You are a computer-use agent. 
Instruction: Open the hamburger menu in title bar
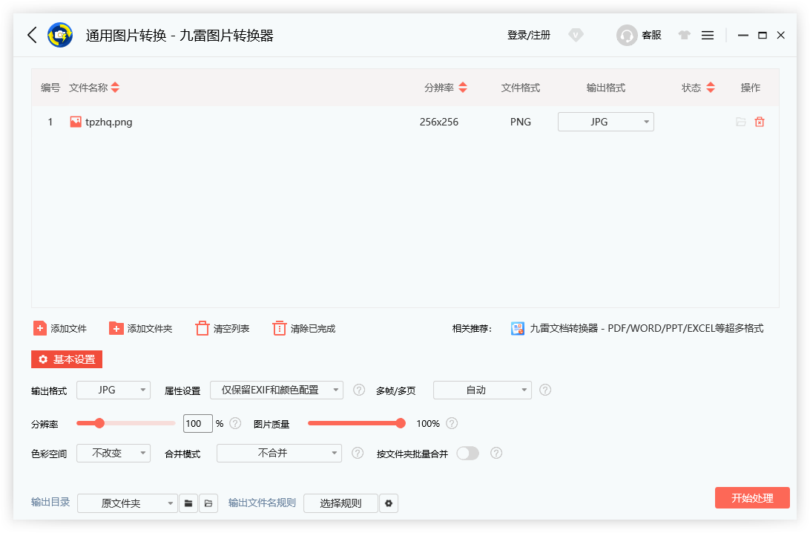pyautogui.click(x=708, y=35)
